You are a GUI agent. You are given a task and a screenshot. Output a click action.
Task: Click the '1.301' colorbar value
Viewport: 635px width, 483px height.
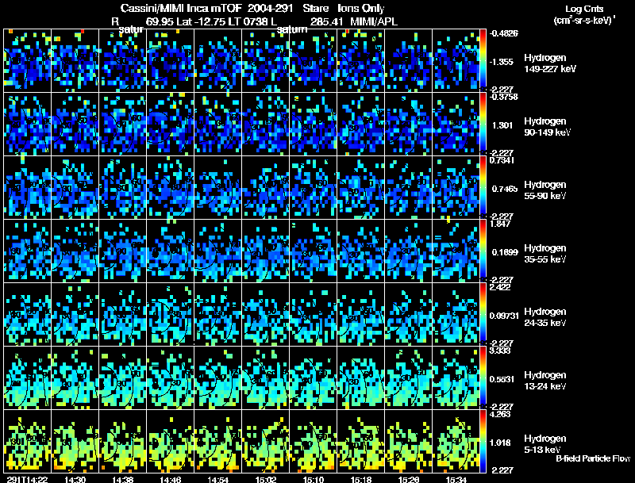pos(502,125)
